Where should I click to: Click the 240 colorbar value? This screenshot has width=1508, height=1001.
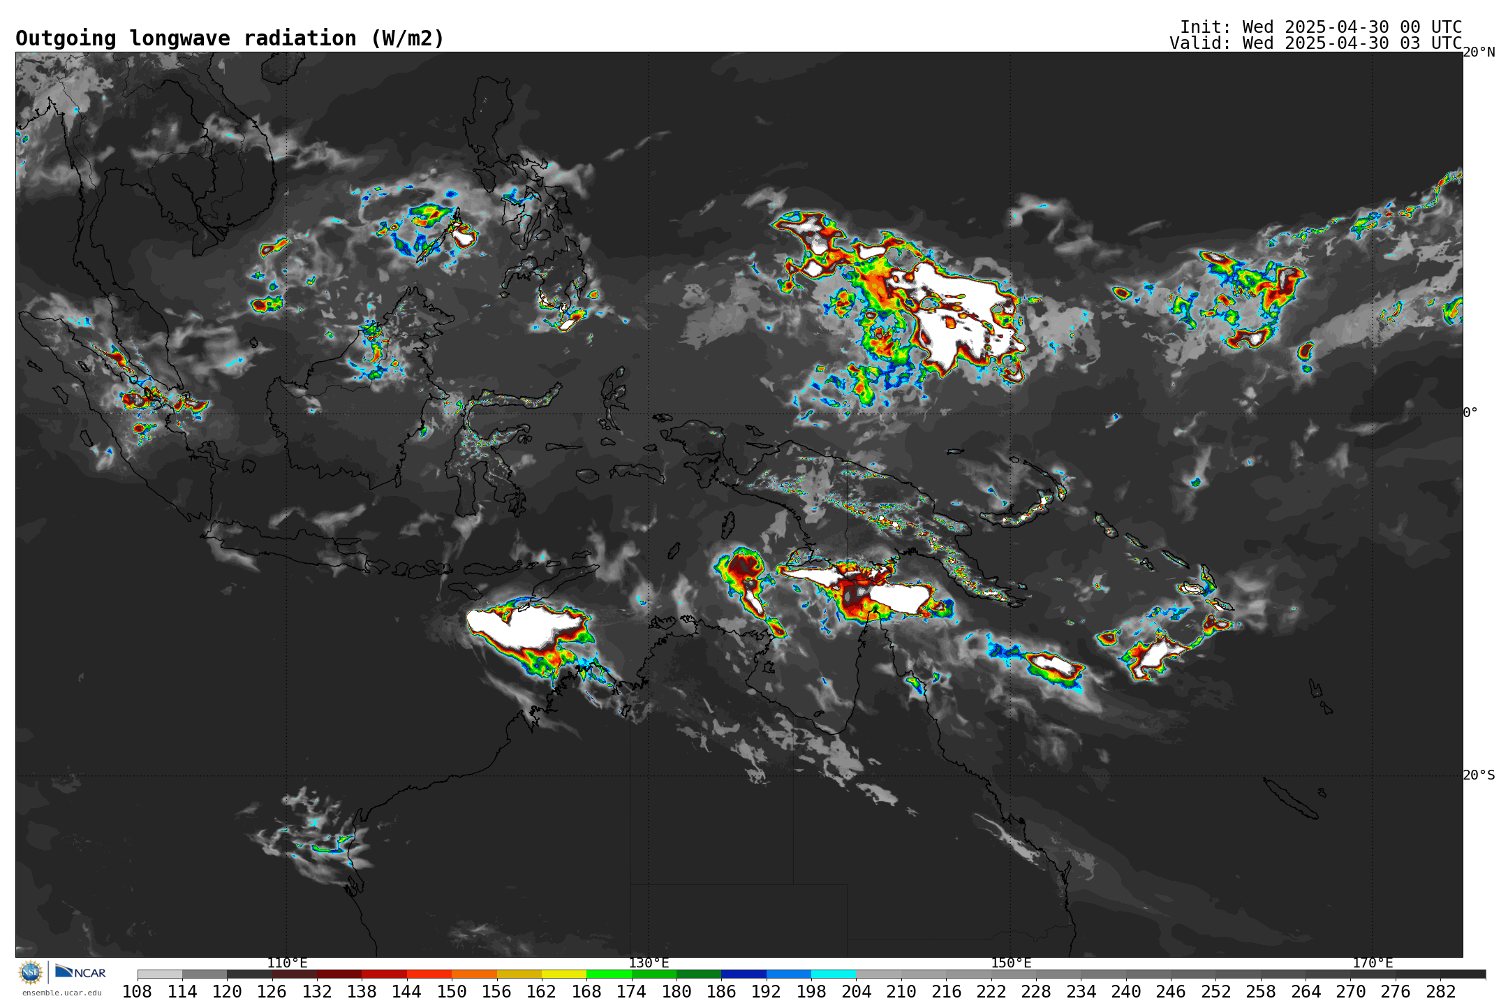(x=1125, y=991)
